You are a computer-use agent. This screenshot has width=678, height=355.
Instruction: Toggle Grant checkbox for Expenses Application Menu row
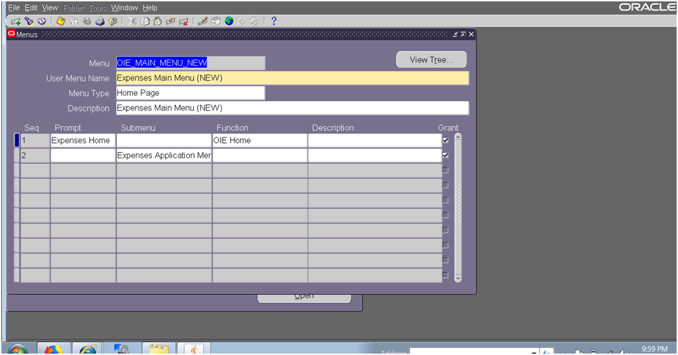click(x=445, y=155)
